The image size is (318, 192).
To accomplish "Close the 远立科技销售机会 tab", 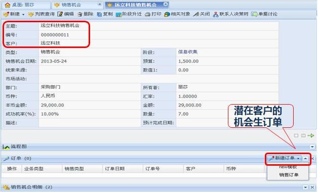I will [166, 4].
